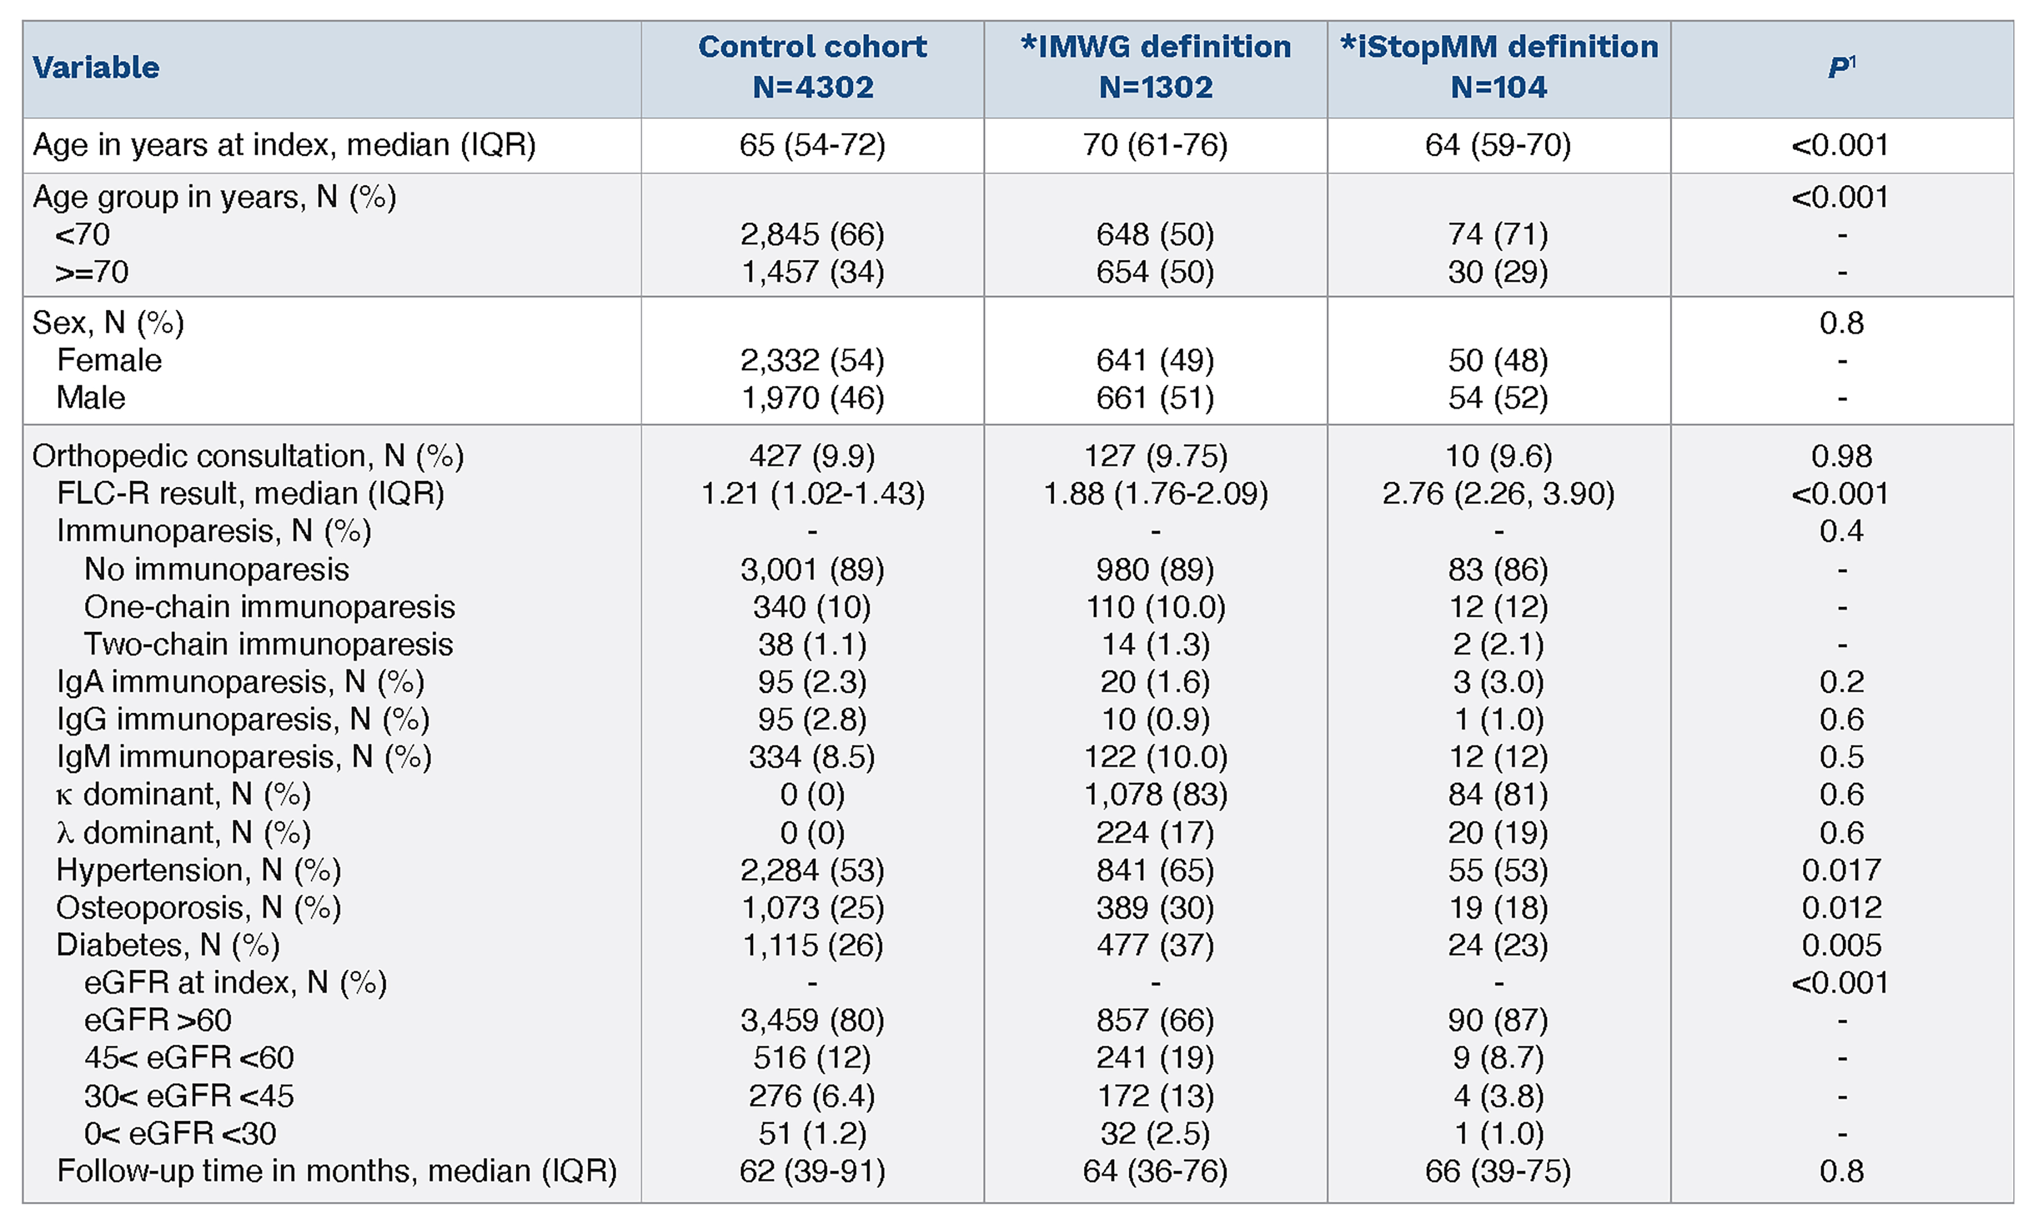Select the control cohort value 3,459 (80)

point(812,1021)
